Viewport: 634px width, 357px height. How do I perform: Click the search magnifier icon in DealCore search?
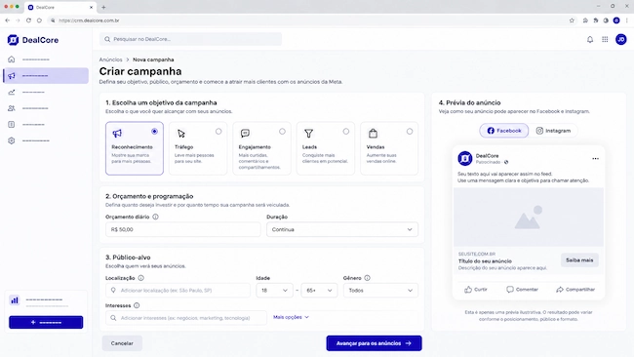[x=107, y=39]
